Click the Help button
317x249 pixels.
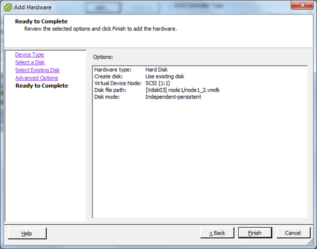(27, 233)
